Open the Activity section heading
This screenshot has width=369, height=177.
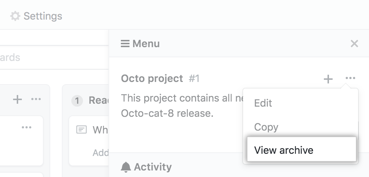tap(152, 167)
